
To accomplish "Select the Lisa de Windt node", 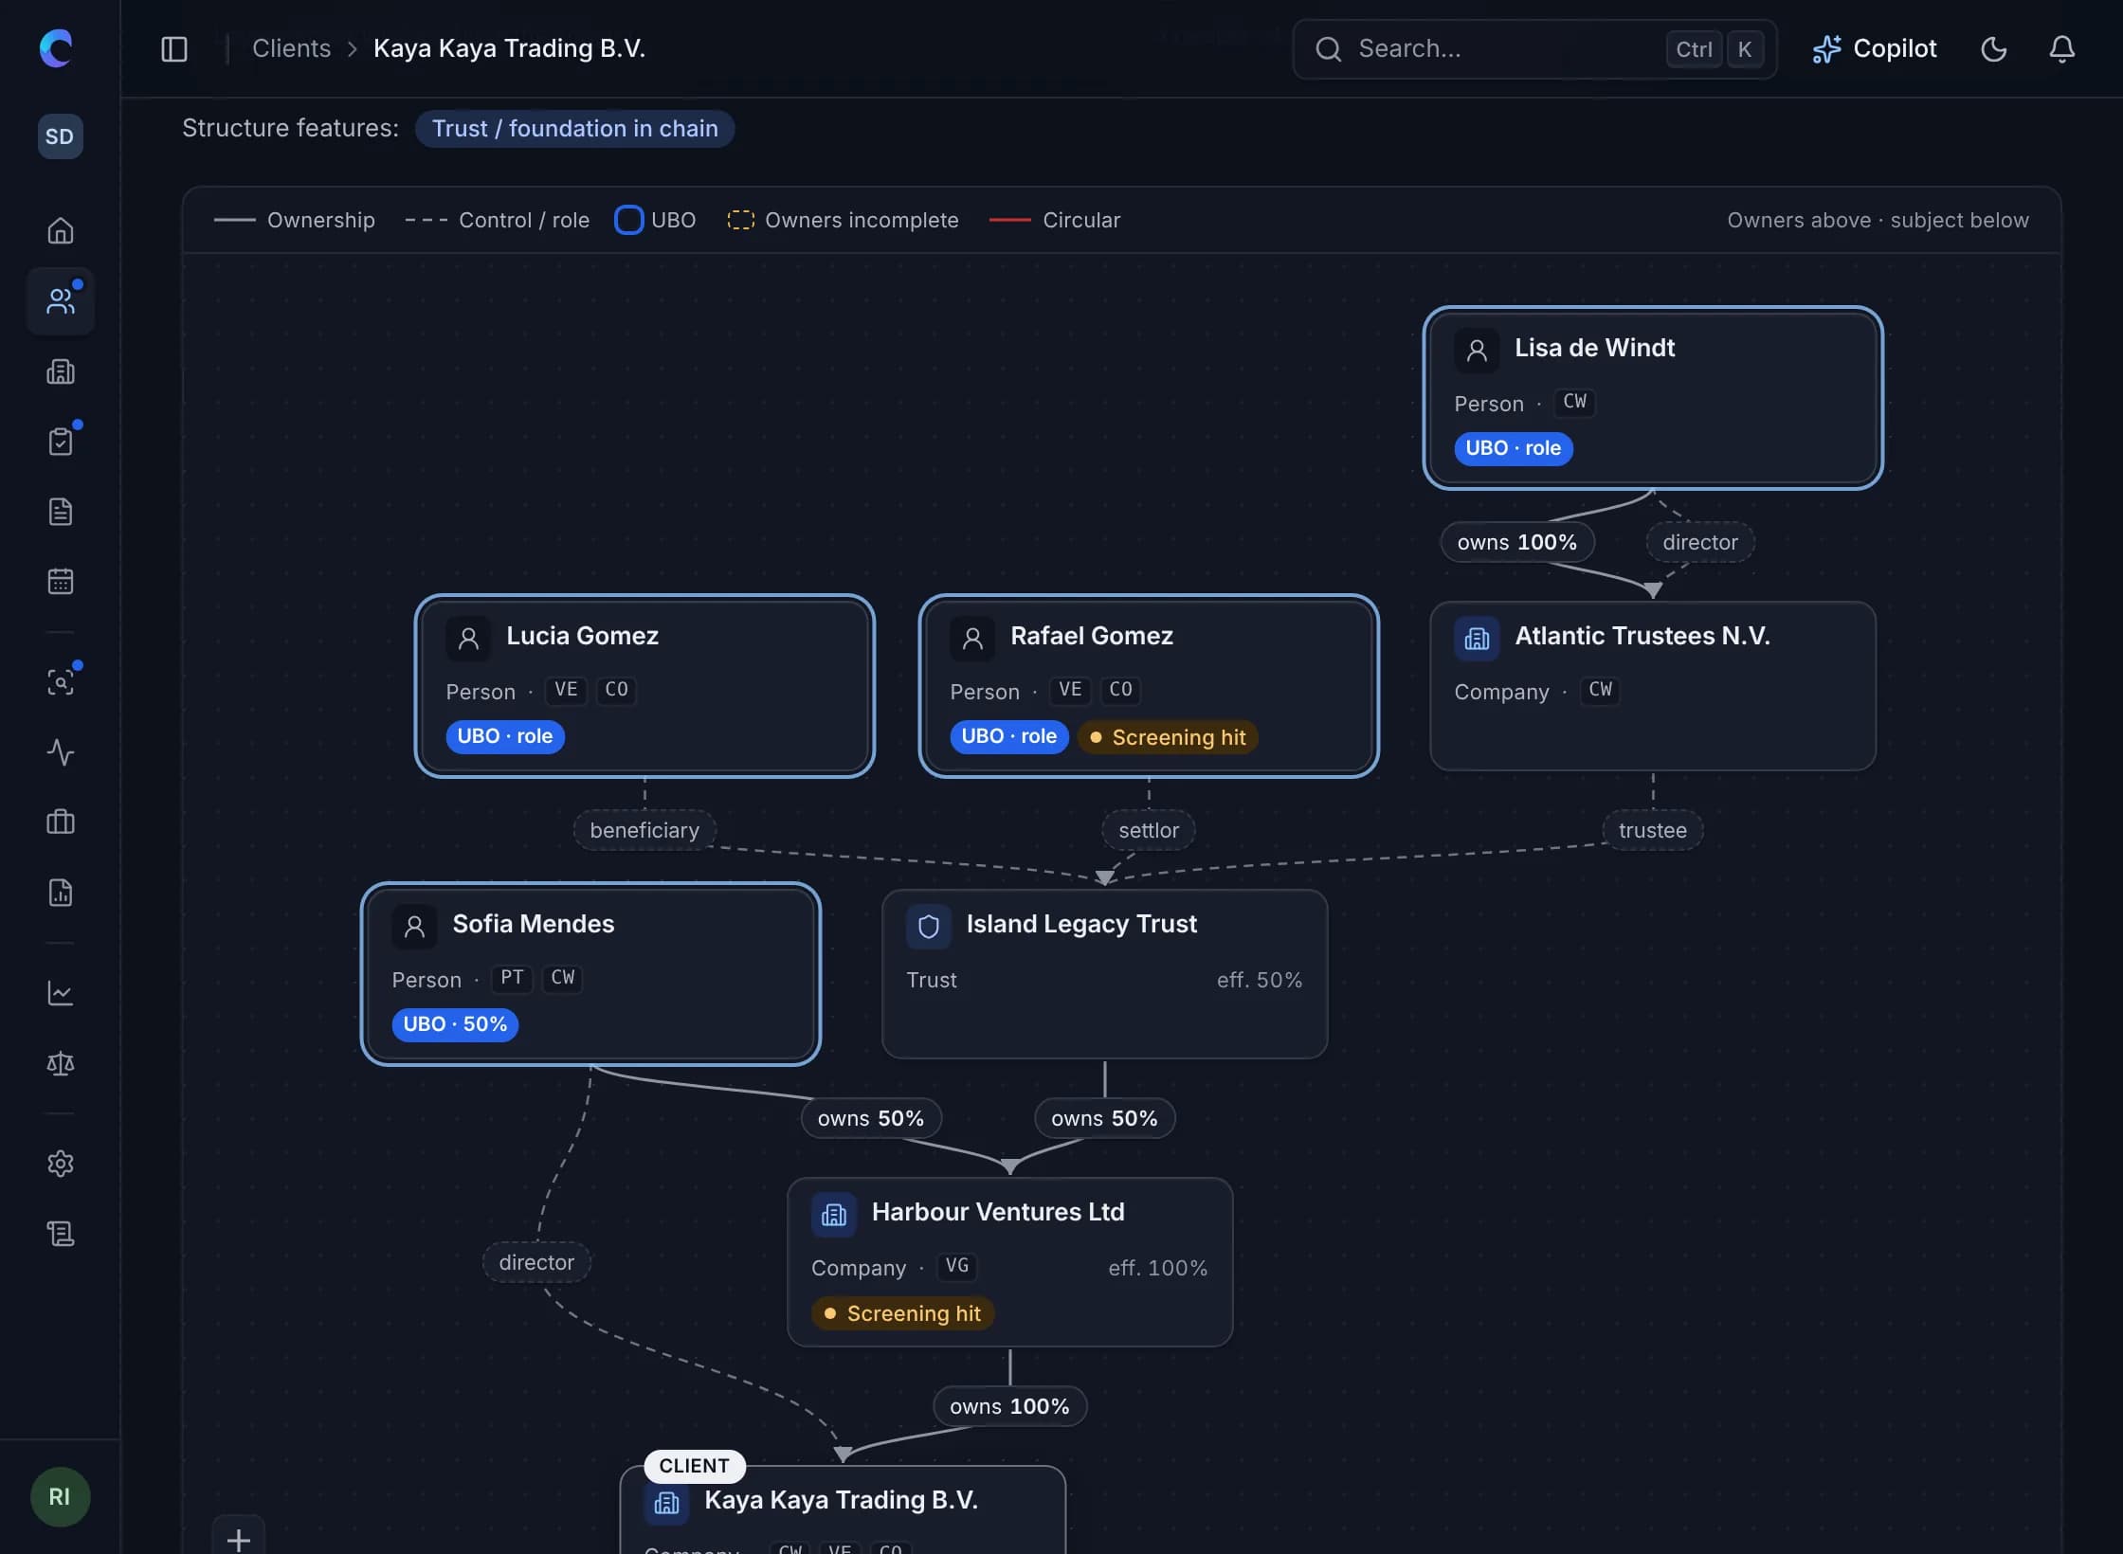I will (1652, 398).
